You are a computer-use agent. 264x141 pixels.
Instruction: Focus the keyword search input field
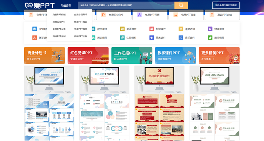point(126,5)
